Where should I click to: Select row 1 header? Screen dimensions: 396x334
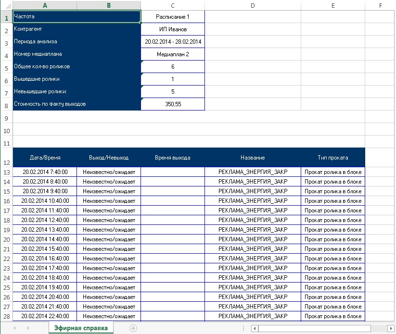point(6,17)
